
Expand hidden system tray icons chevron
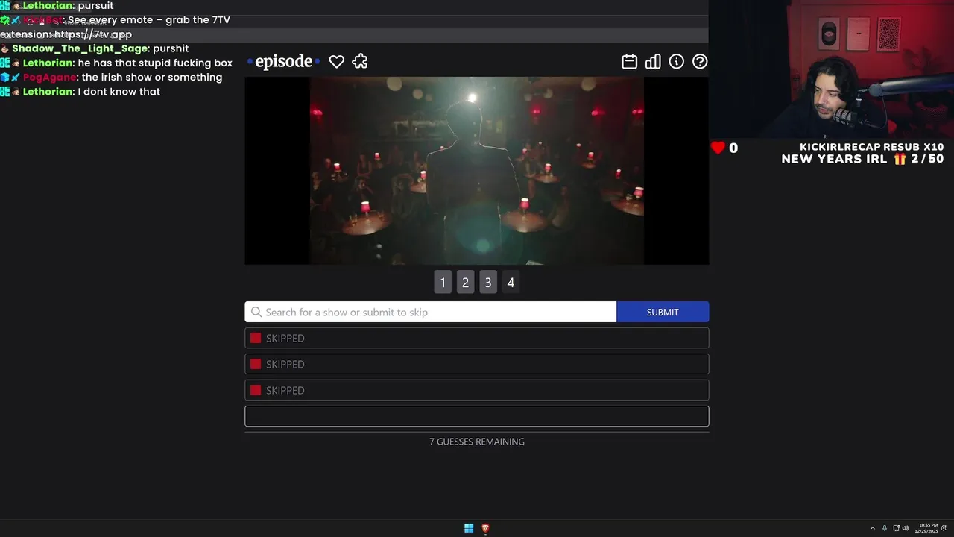(873, 528)
